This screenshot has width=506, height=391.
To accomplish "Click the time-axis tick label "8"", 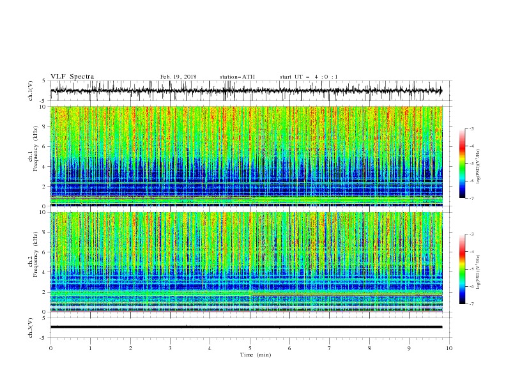I will (369, 348).
